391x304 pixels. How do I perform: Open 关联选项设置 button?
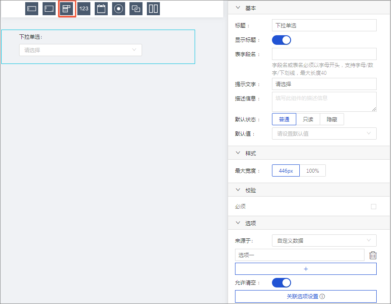point(306,296)
